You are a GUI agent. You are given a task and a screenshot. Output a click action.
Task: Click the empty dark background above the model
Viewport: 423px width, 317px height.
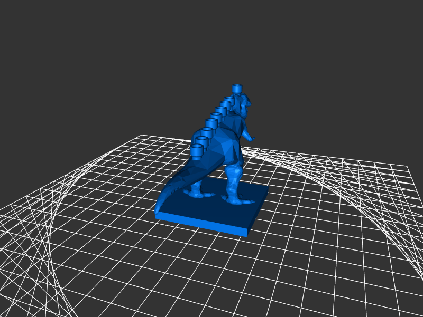212,42
